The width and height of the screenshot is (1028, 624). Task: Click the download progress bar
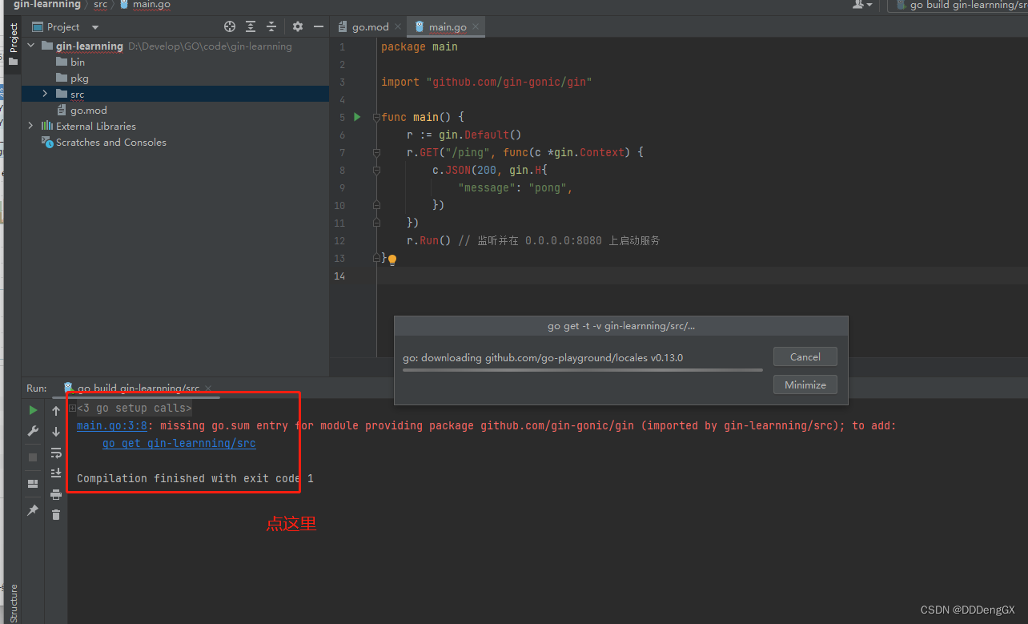pos(582,370)
